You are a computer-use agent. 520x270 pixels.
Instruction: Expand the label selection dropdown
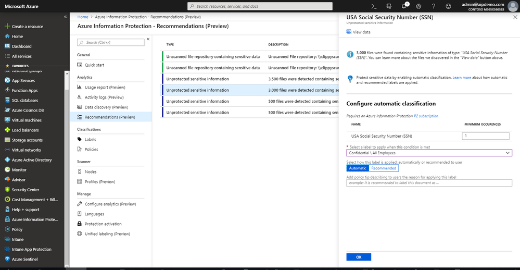508,153
